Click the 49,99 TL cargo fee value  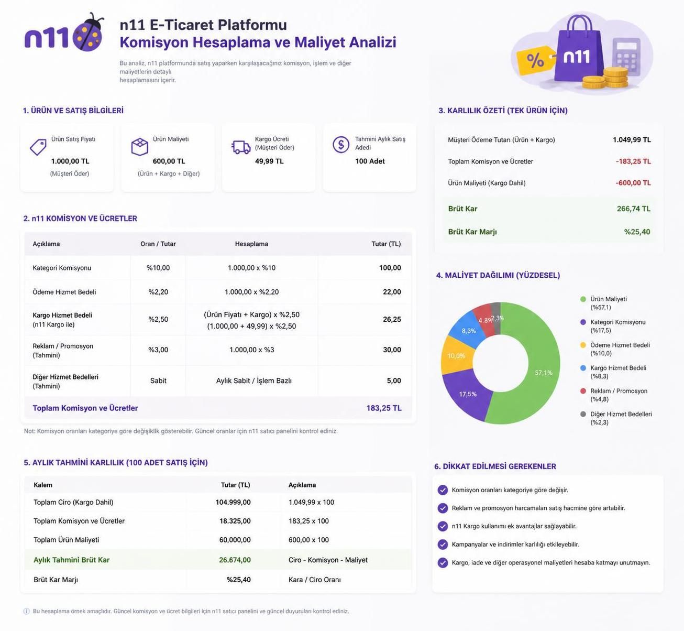pyautogui.click(x=269, y=161)
